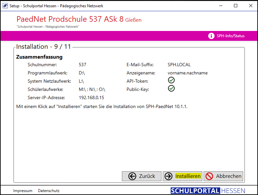
Task: Click the PaedNet Prodschule 537 ASk 8 title
Action: [70, 19]
